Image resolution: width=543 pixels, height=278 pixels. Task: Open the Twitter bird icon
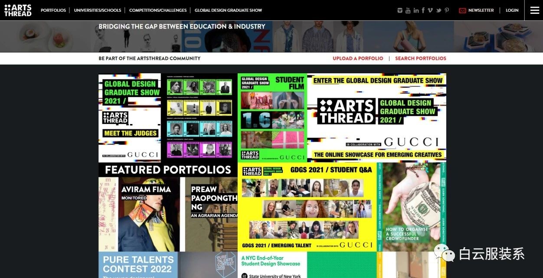[x=438, y=10]
